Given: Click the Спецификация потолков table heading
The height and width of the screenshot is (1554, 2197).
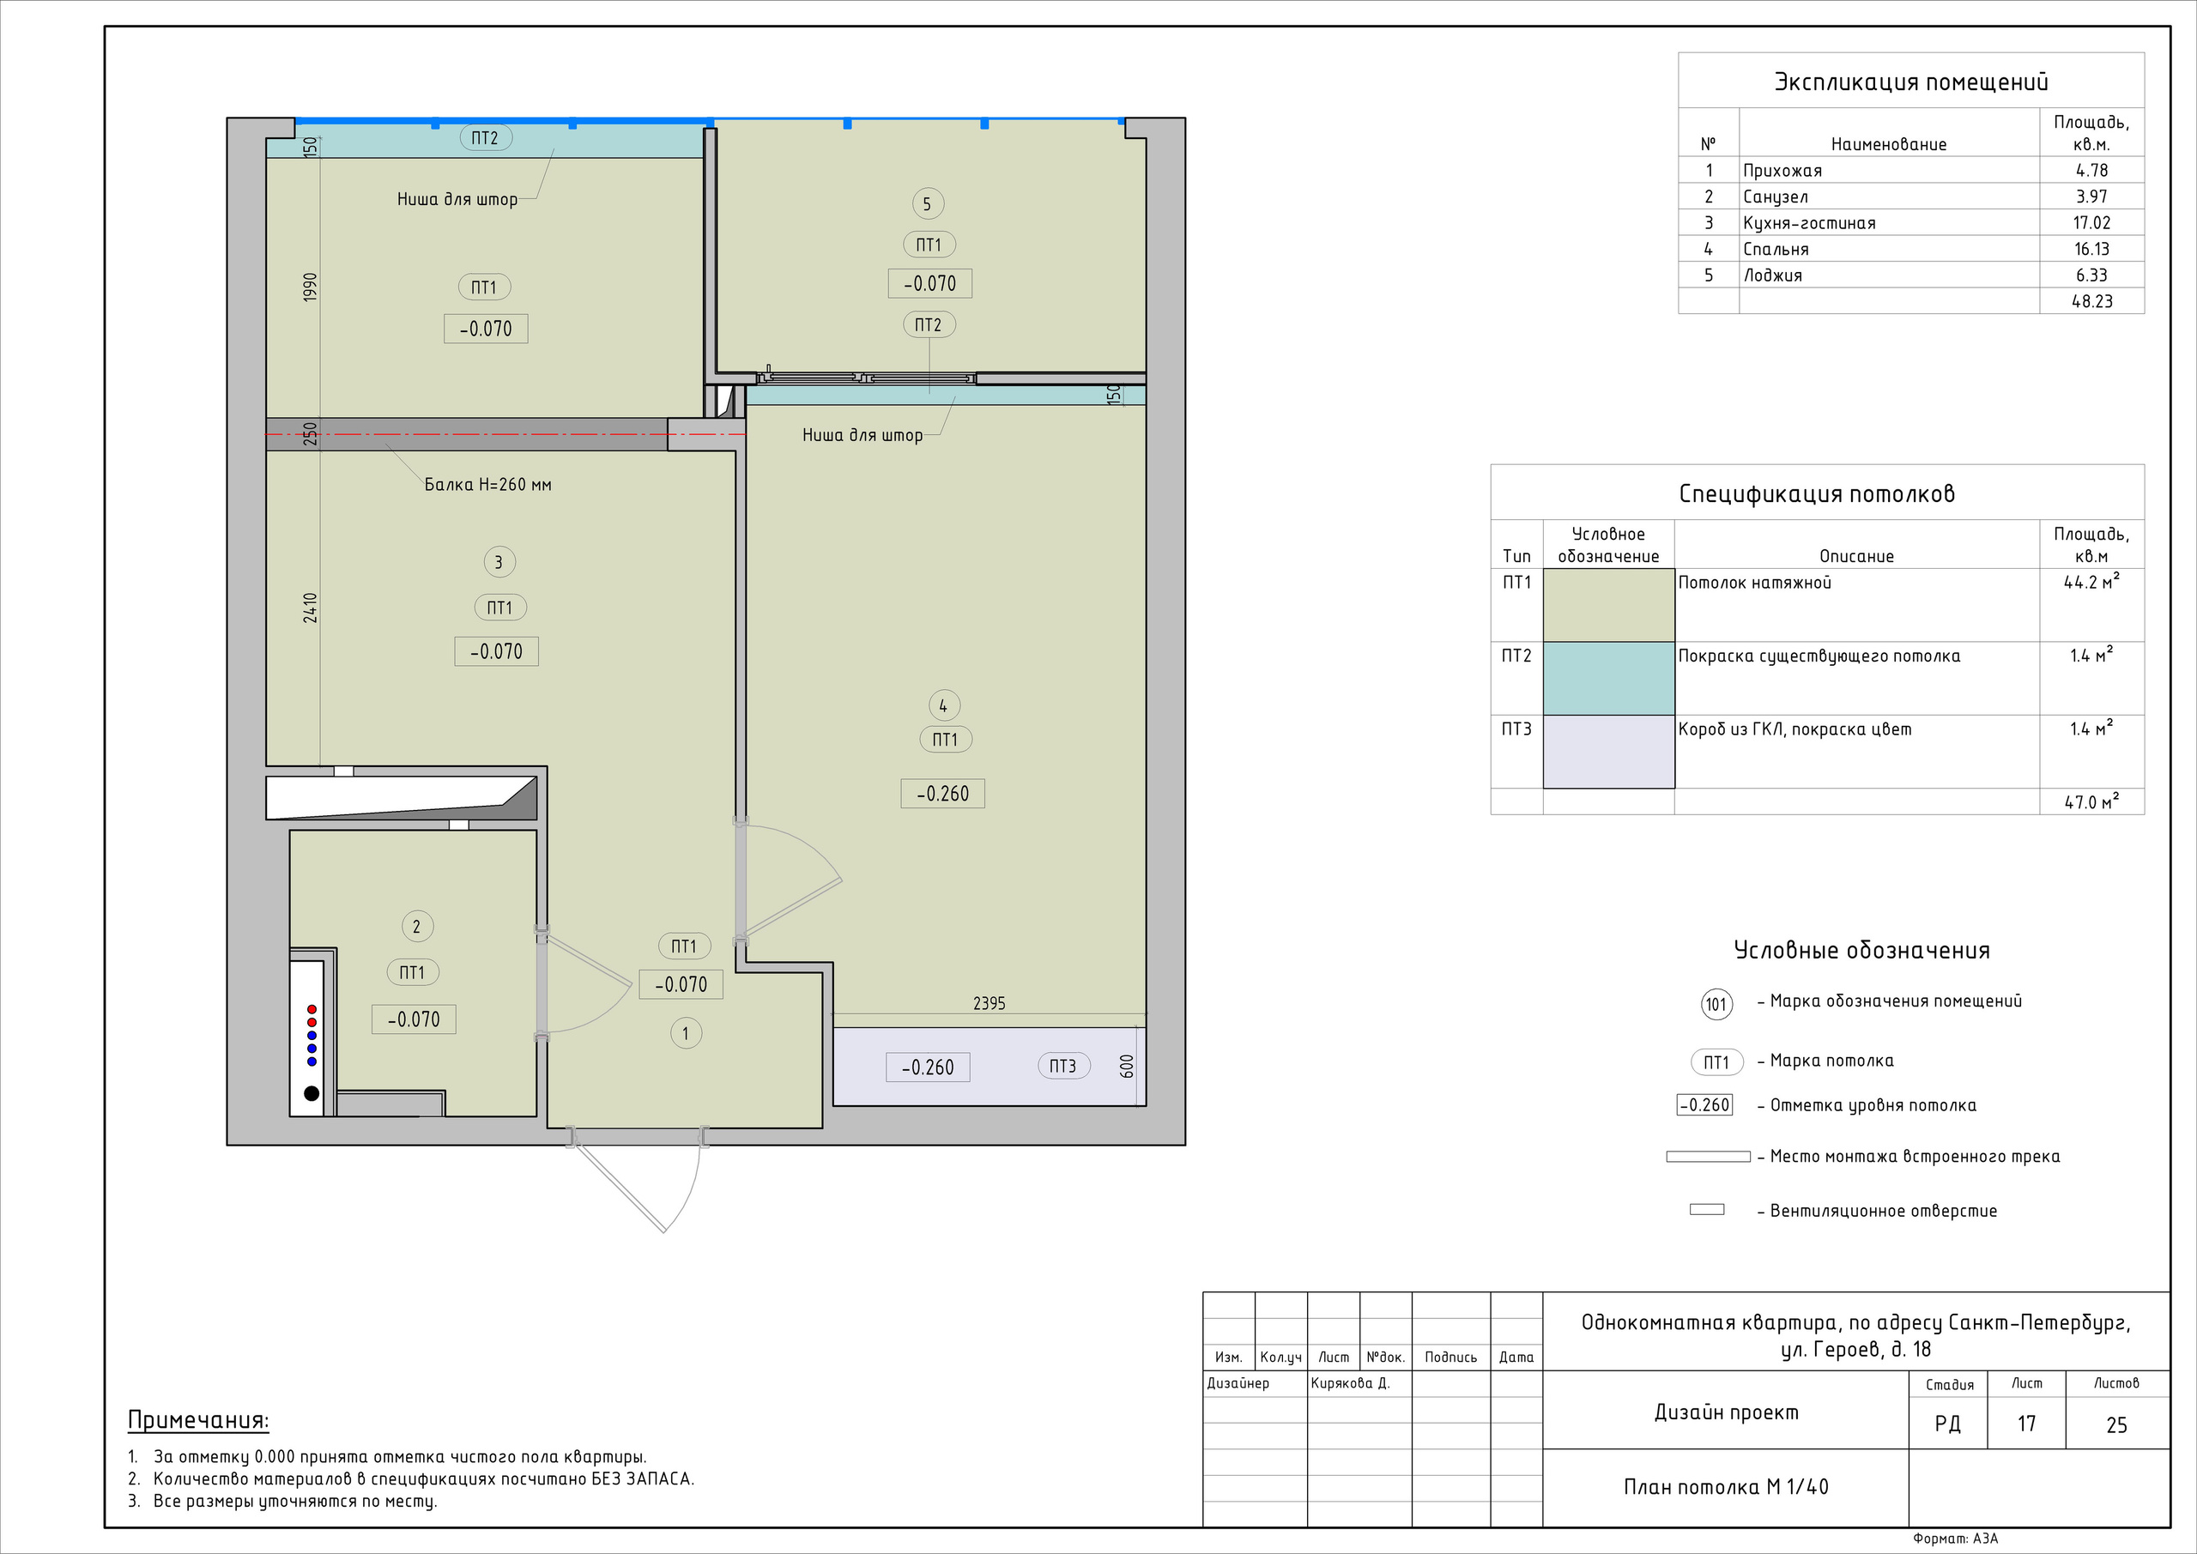Looking at the screenshot, I should (1816, 493).
